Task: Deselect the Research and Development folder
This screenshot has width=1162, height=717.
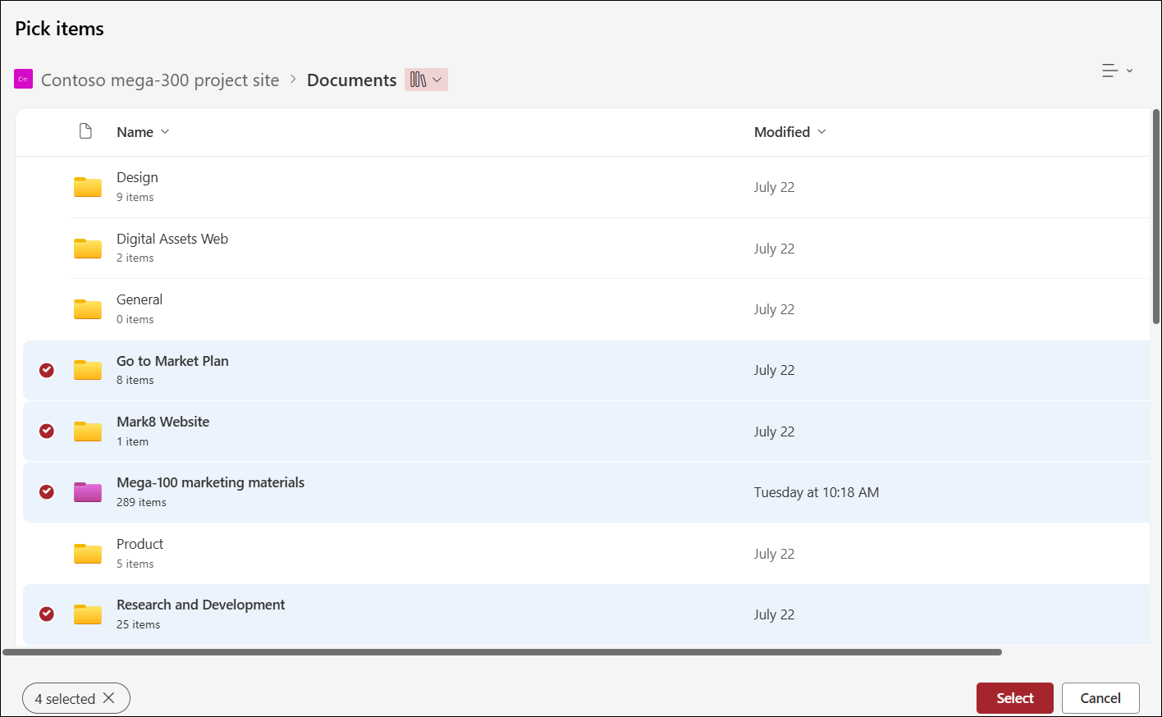Action: [46, 614]
